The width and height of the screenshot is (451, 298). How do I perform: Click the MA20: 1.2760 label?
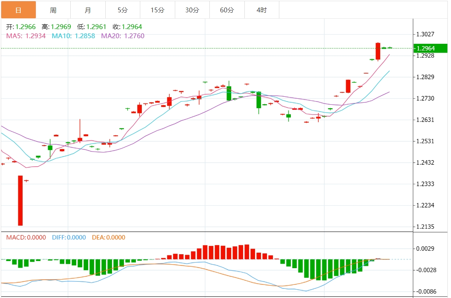pyautogui.click(x=123, y=36)
